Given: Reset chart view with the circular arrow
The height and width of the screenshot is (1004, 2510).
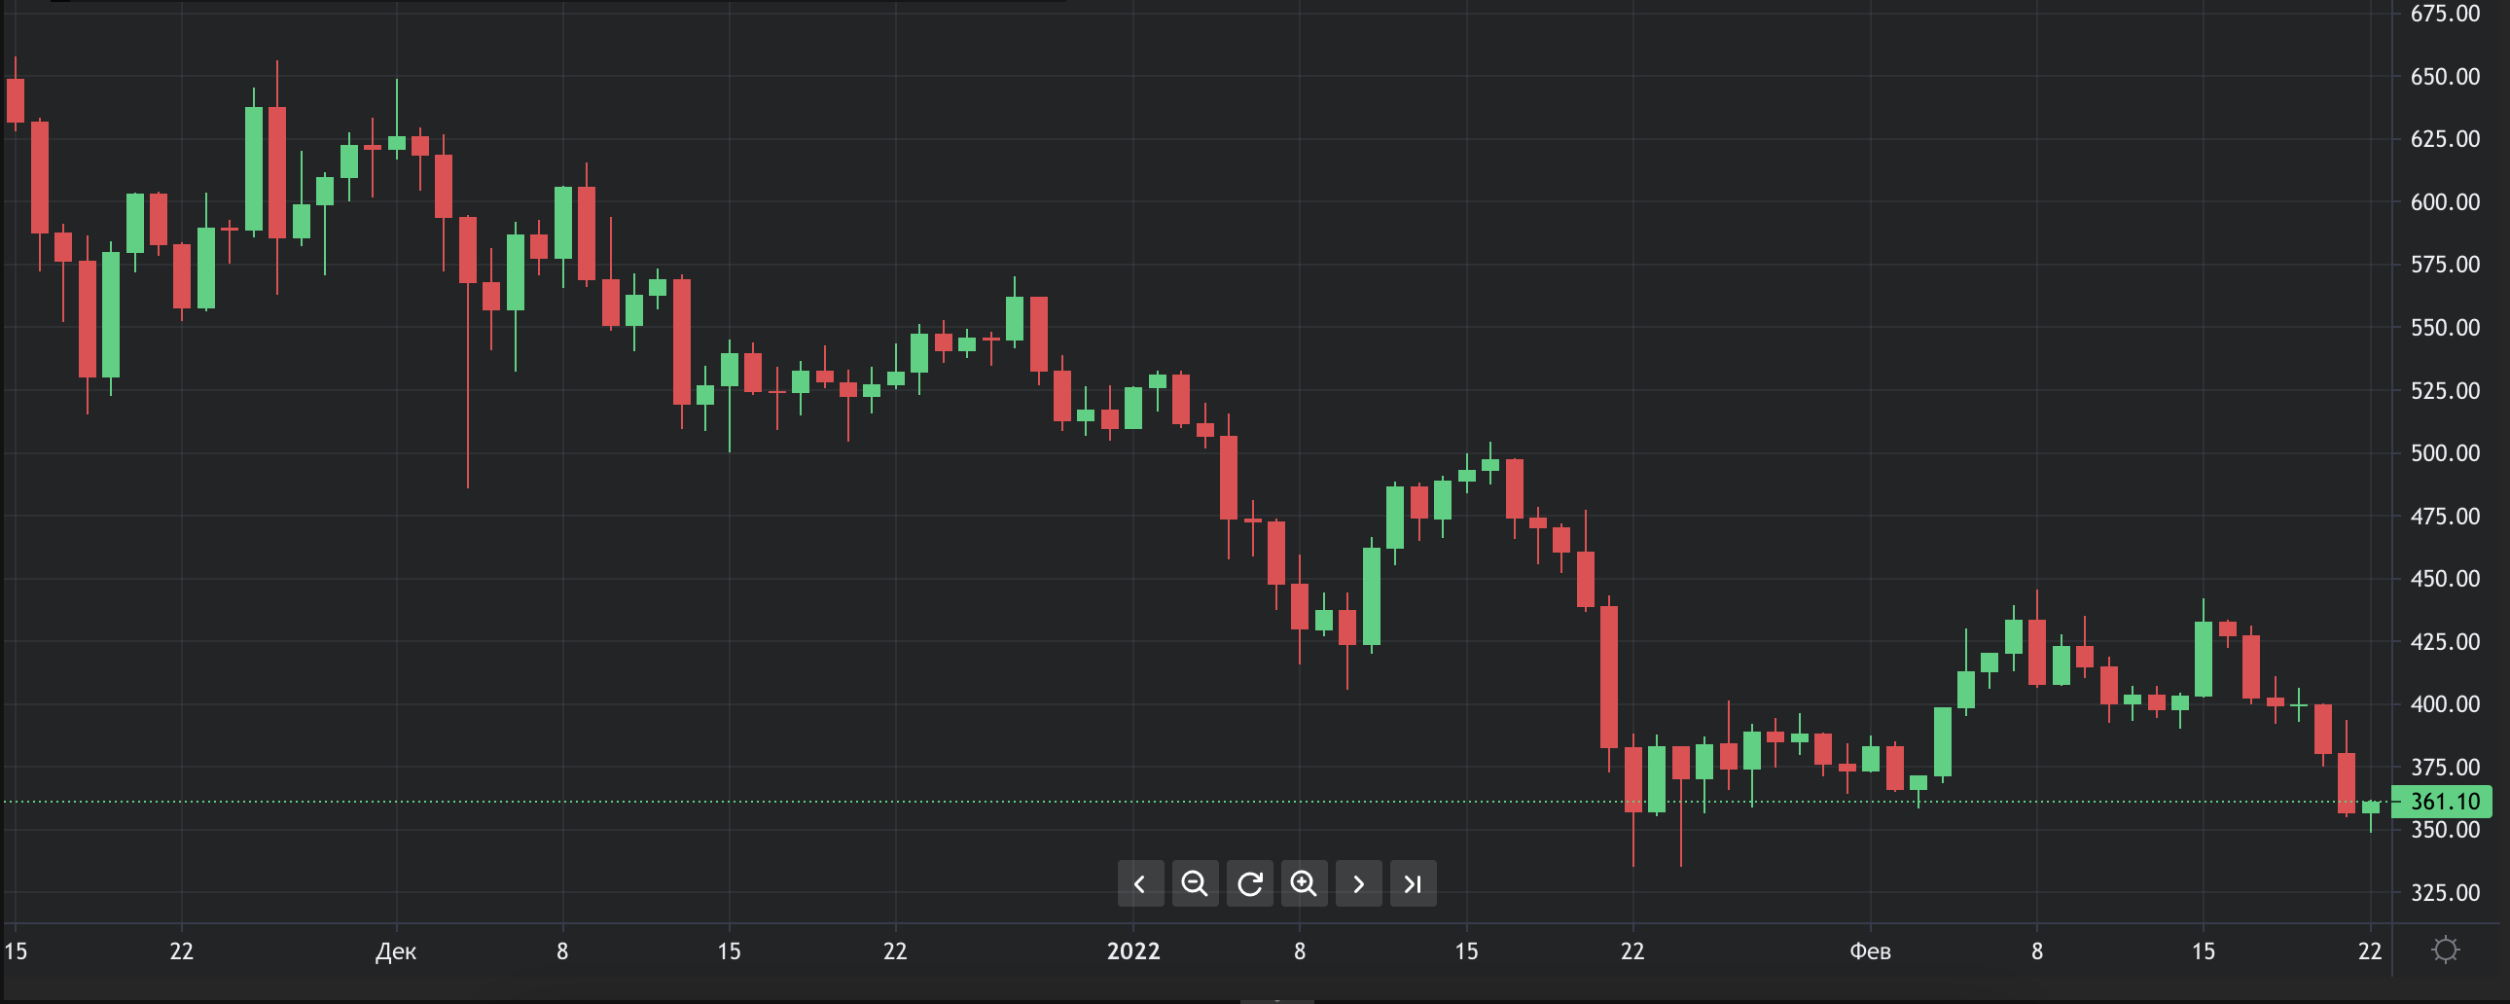Looking at the screenshot, I should pyautogui.click(x=1249, y=883).
